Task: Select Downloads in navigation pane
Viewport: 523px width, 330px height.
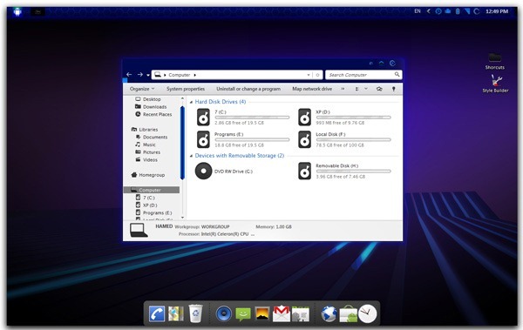Action: point(151,107)
